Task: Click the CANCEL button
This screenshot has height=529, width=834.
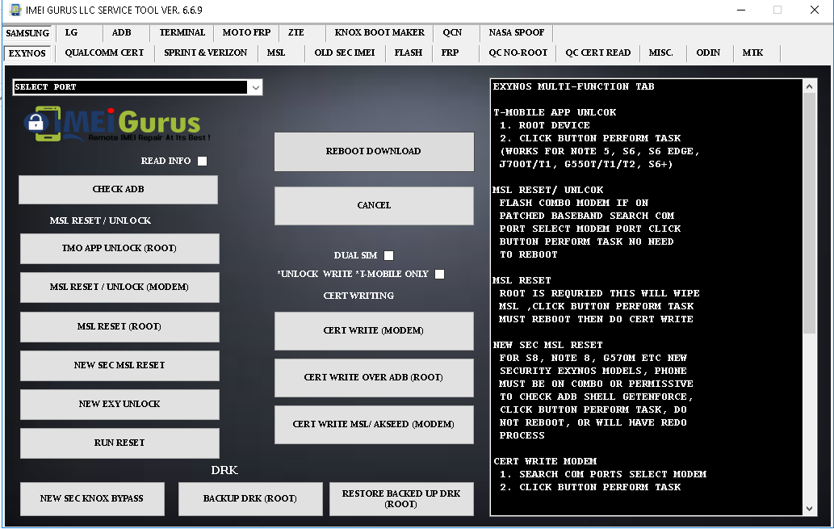Action: click(374, 205)
